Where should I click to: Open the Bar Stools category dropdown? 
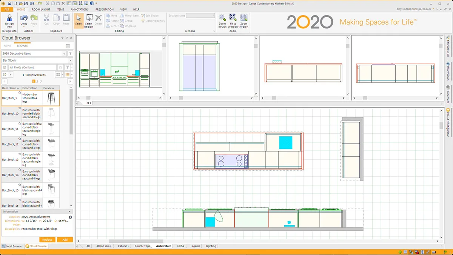pos(70,60)
